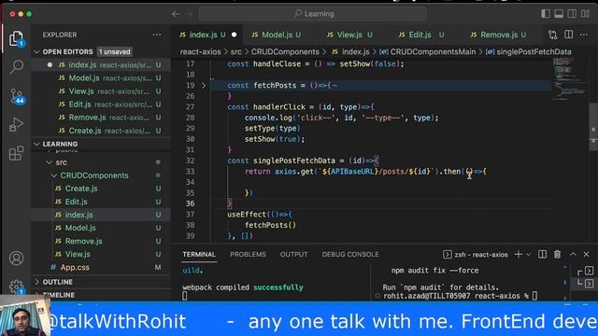Go forward with the navigation arrow
This screenshot has width=598, height=336.
pos(189,14)
